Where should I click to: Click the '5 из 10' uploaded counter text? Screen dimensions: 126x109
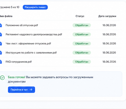point(15,7)
